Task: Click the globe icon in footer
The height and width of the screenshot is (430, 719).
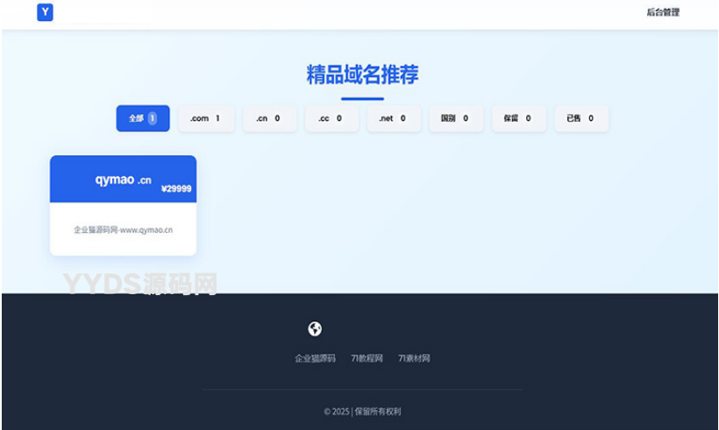Action: pyautogui.click(x=315, y=328)
